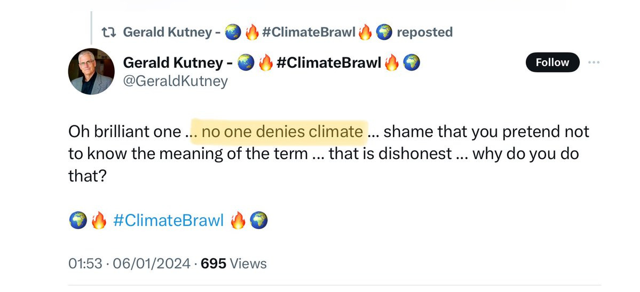Click the first fire emoji in the reposted line

pyautogui.click(x=252, y=33)
